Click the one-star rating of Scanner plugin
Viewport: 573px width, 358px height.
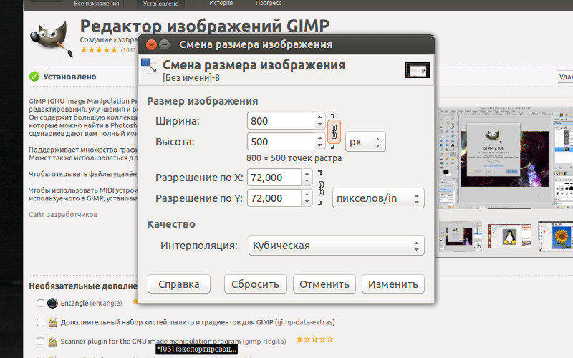tap(314, 339)
